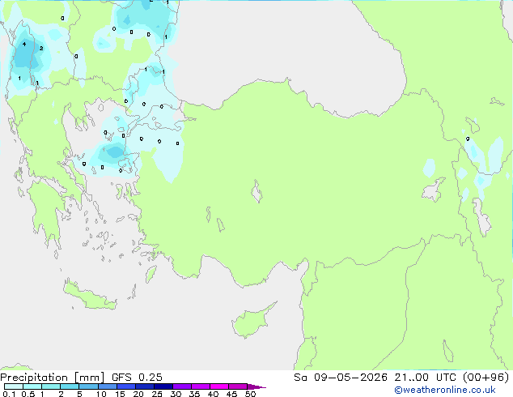
Task: Pick the 0.5–1 mm legend swatch
Action: point(32,386)
